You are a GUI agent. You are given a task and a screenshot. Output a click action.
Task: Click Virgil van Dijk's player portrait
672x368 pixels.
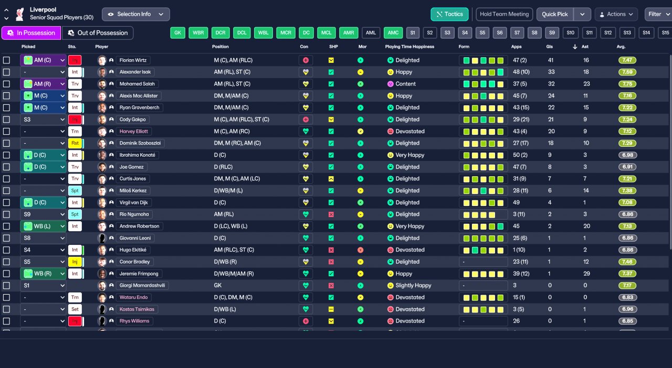102,202
